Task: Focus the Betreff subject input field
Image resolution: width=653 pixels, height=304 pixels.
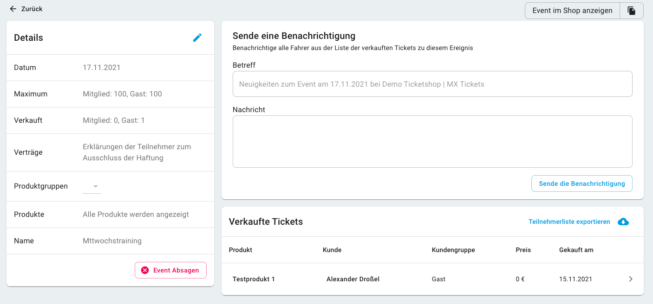Action: coord(432,84)
